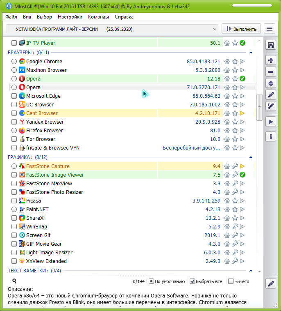Select the Screen Gif row
This screenshot has width=281, height=311.
[x=132, y=235]
